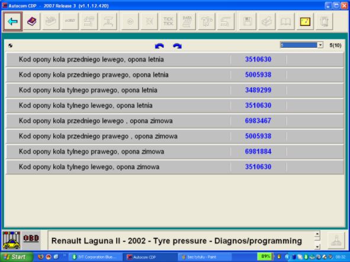Select row 'przedniego lewego, opona letnia'
This screenshot has height=262, width=350.
[x=175, y=60]
